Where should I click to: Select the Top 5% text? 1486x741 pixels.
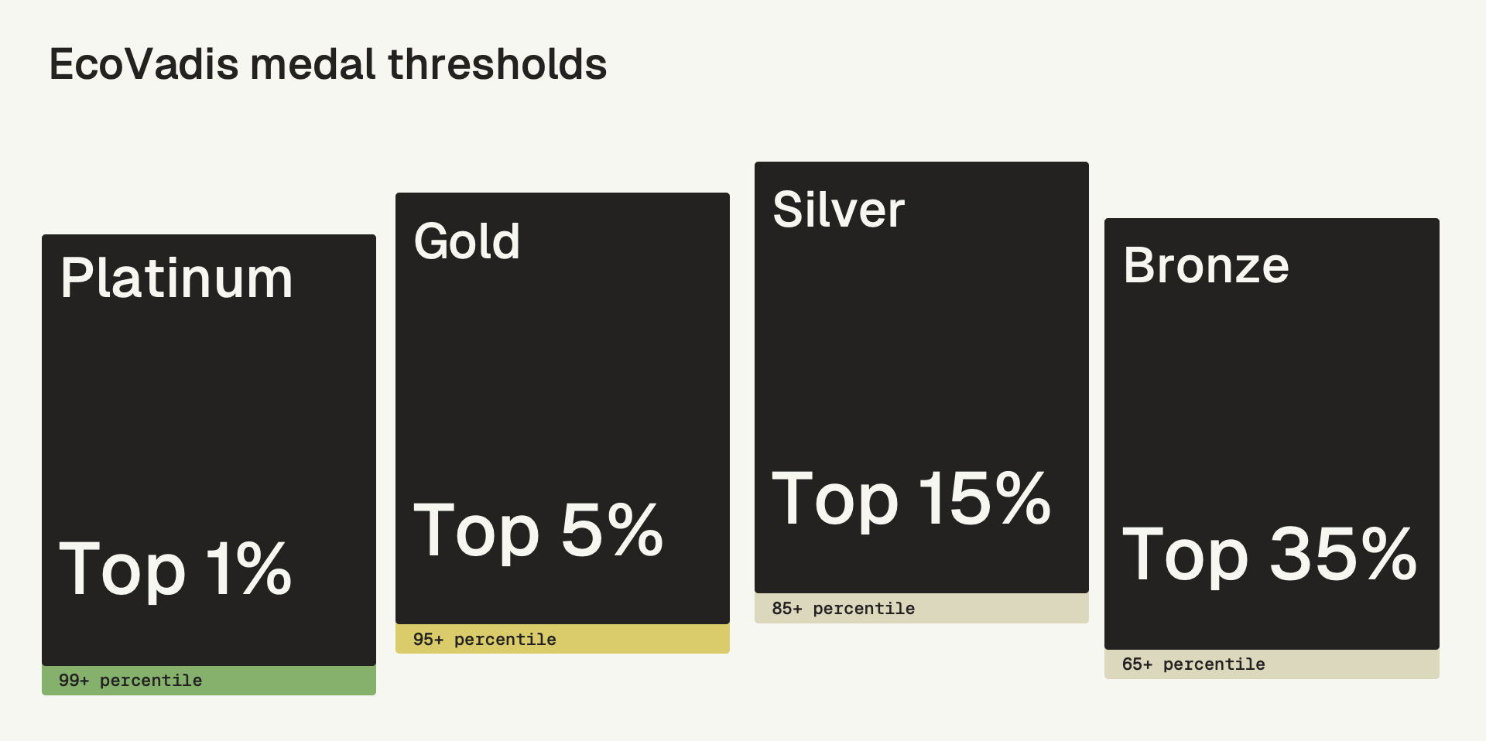pos(538,531)
